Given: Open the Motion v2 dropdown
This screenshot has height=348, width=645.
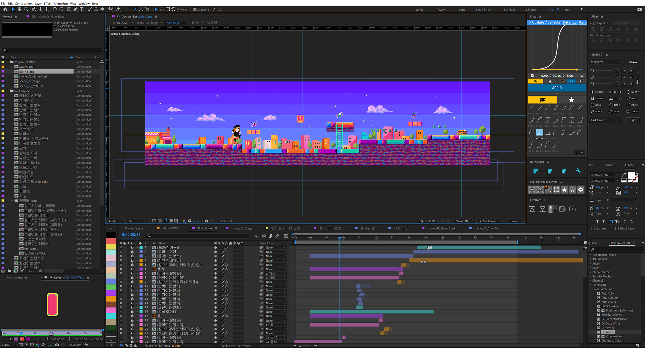Looking at the screenshot, I should 606,62.
